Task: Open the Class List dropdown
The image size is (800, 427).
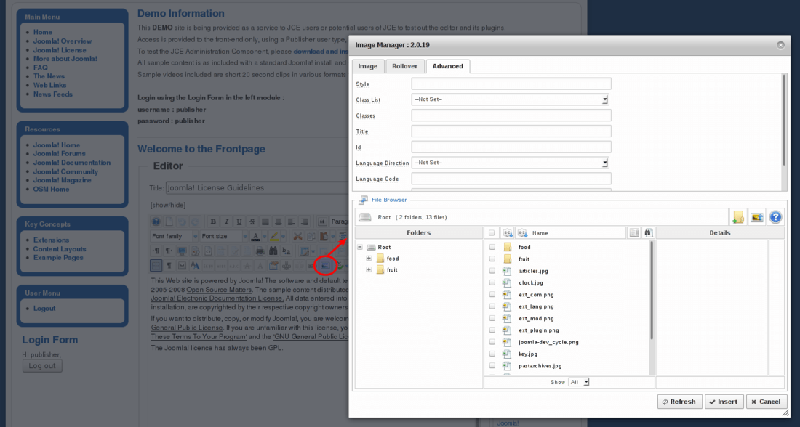Action: point(511,99)
